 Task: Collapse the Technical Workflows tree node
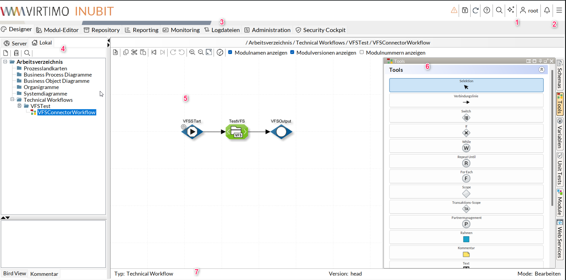point(12,100)
